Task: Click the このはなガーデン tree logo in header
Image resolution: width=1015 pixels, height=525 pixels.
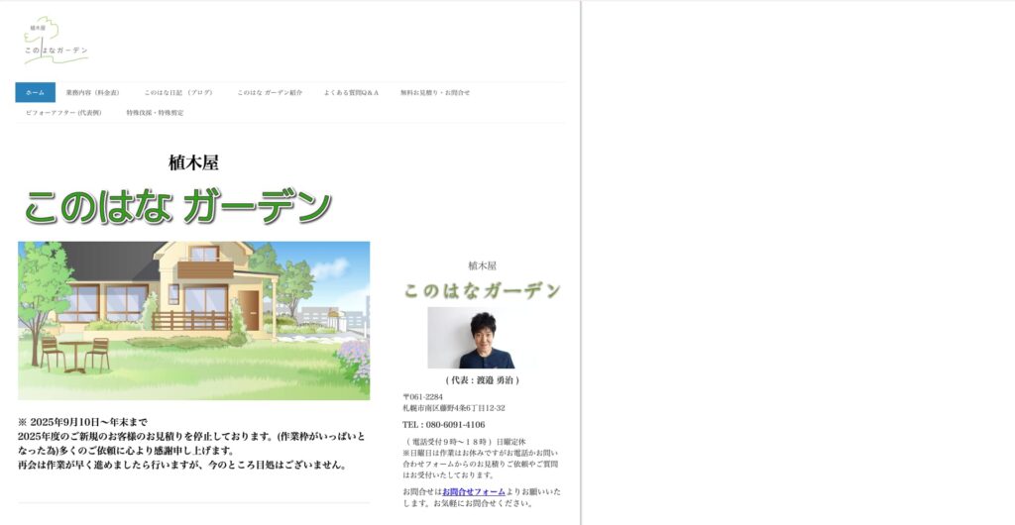Action: [x=56, y=40]
